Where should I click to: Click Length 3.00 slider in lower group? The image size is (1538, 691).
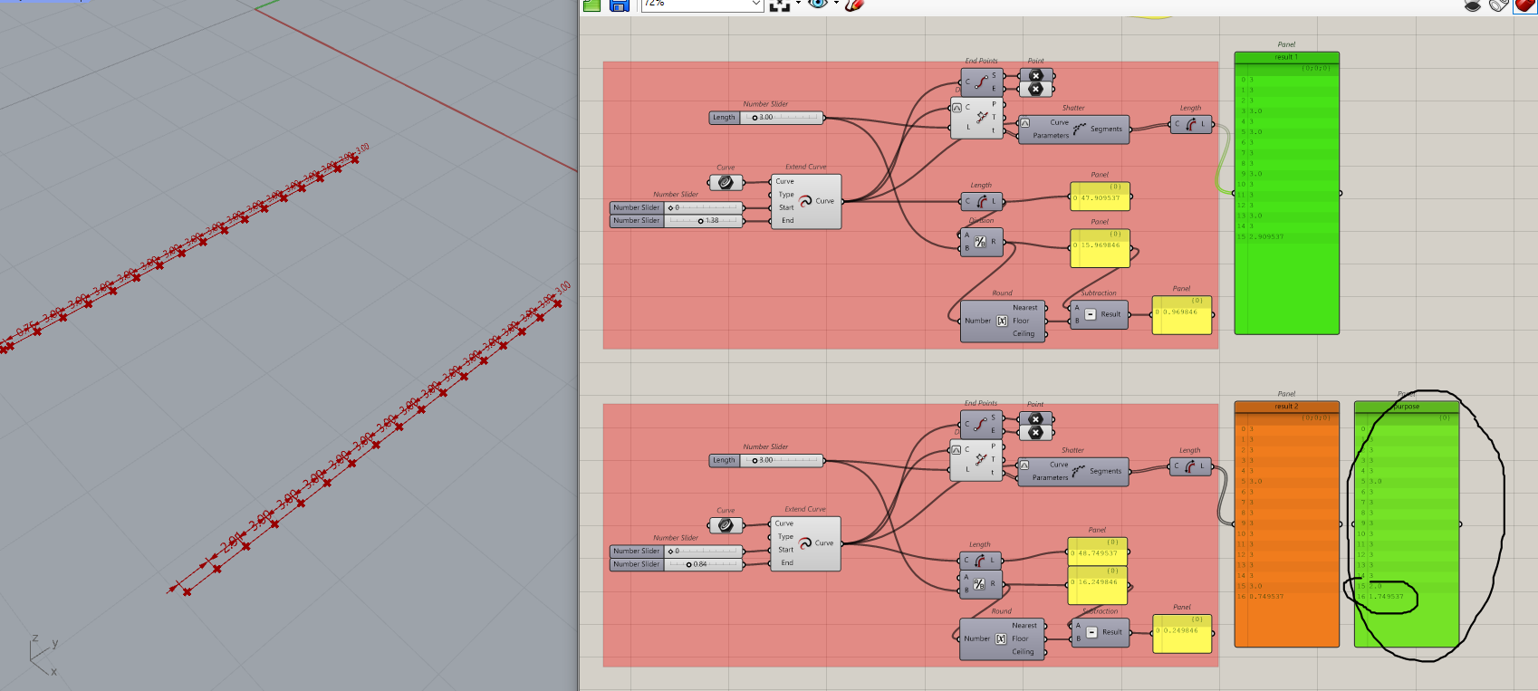tap(766, 460)
